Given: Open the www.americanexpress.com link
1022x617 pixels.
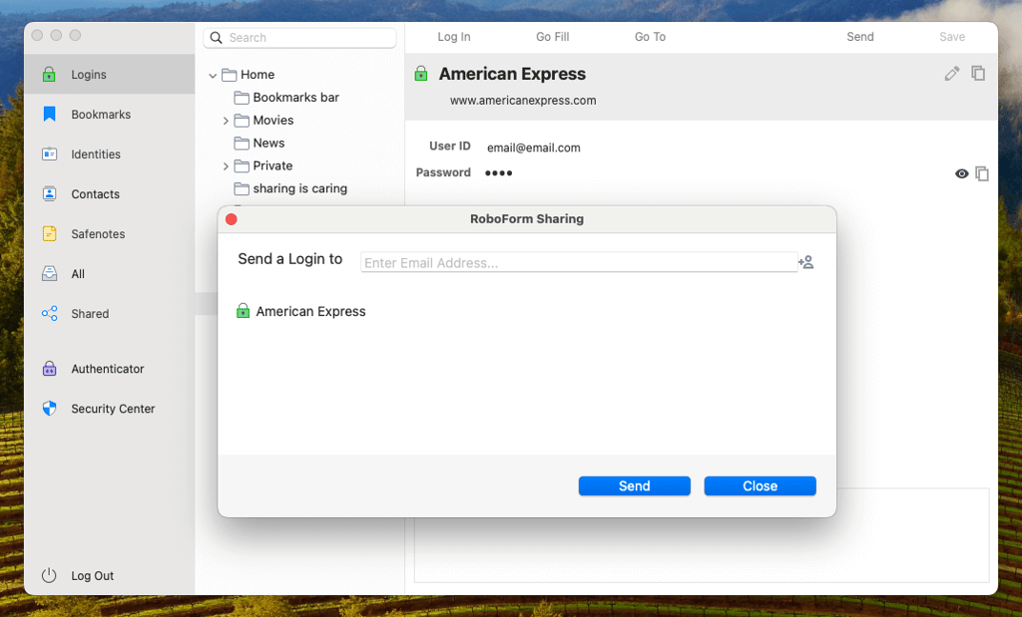Looking at the screenshot, I should 523,101.
